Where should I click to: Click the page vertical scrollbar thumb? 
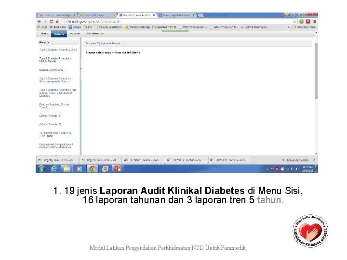[316, 71]
